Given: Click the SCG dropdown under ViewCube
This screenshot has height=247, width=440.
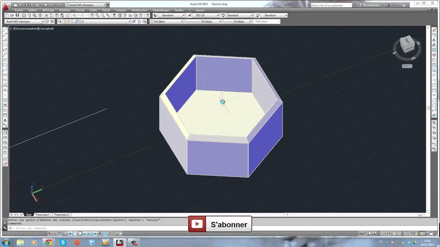Looking at the screenshot, I should (x=407, y=66).
